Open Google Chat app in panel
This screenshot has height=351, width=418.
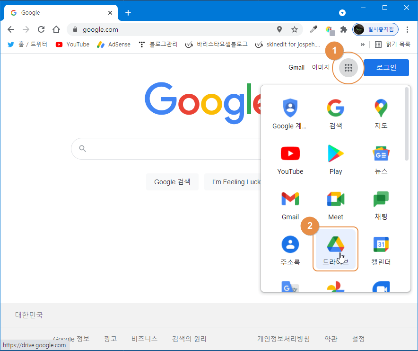(381, 205)
